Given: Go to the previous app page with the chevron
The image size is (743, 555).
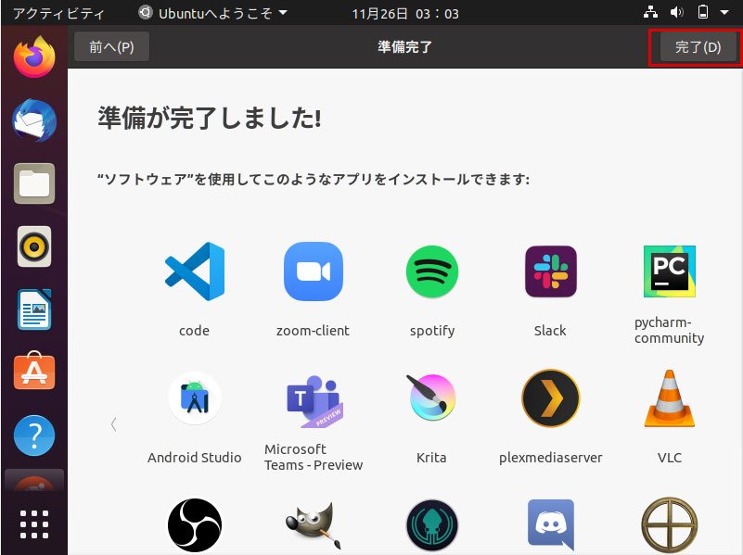Looking at the screenshot, I should click(x=114, y=424).
